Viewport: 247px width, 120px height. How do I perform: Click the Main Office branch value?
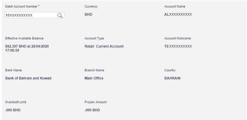coord(94,78)
